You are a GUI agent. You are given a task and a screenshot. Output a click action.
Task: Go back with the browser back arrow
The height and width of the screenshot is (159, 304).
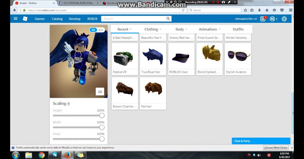pos(15,10)
